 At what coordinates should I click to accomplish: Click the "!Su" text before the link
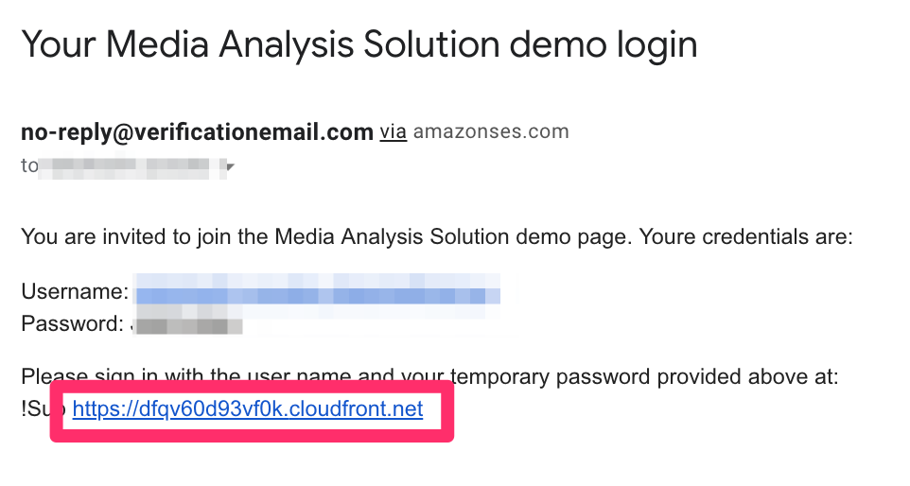36,409
